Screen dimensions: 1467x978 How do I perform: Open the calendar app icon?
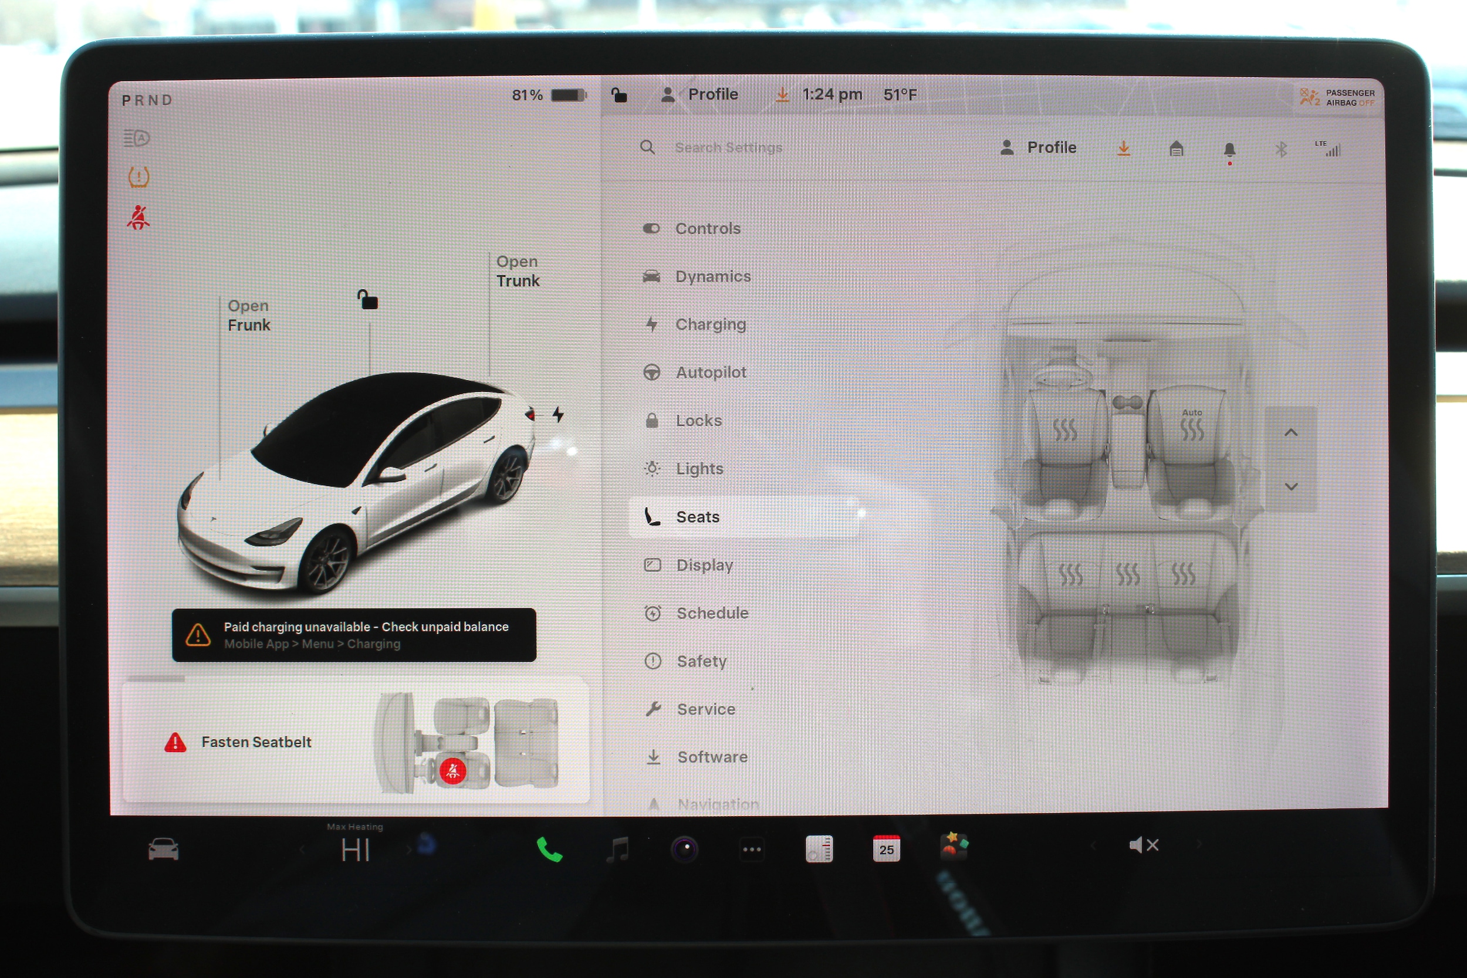pos(885,849)
